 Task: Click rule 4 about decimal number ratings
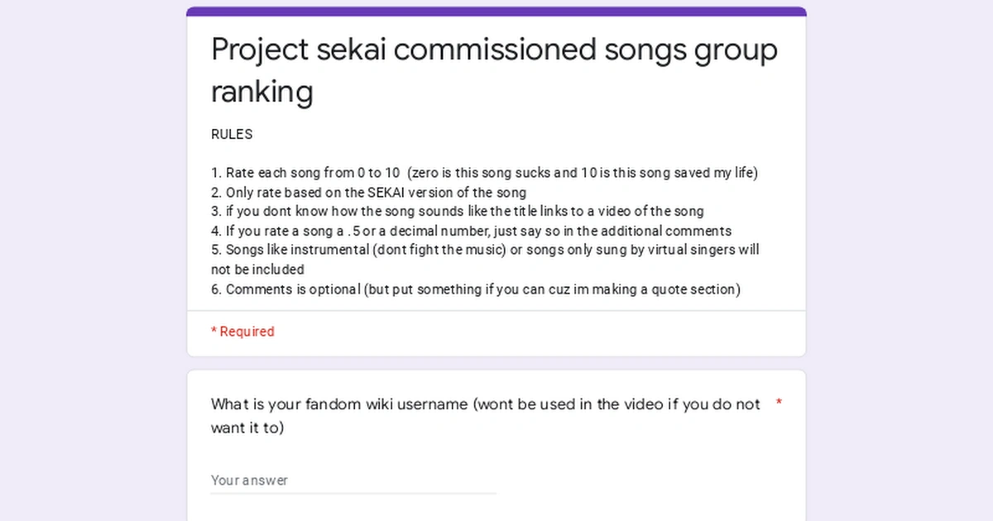click(471, 231)
